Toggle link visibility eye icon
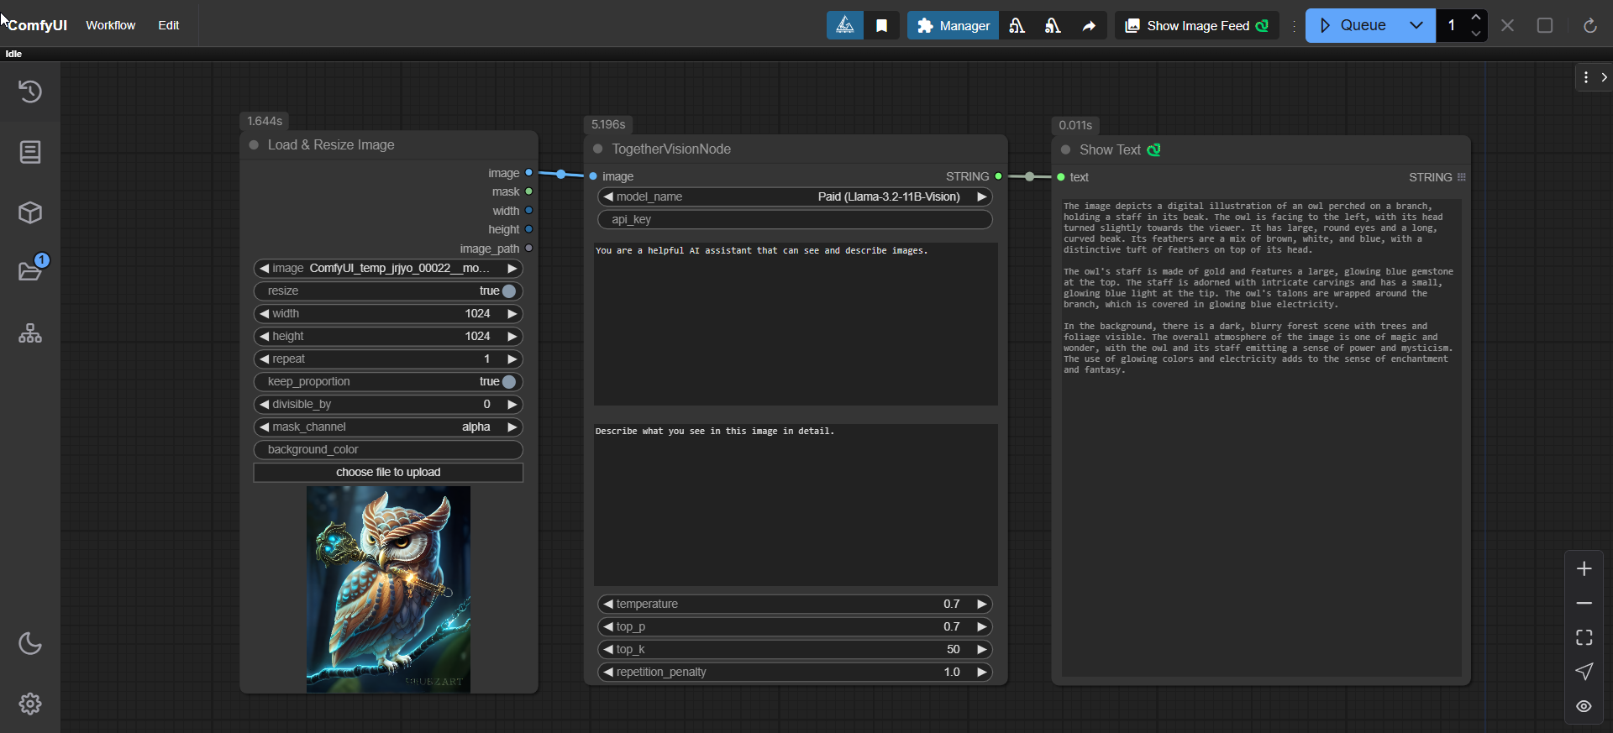The height and width of the screenshot is (733, 1613). click(1584, 706)
